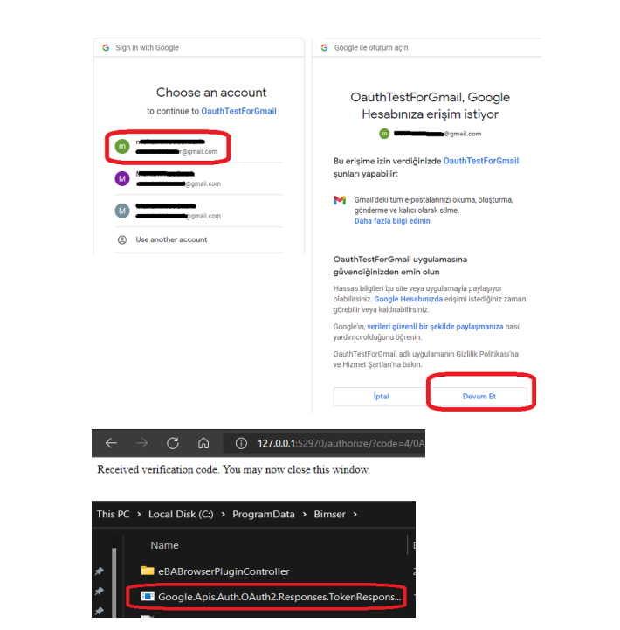This screenshot has height=630, width=620.
Task: Open the OauthTestForGmail link under Choose an account
Action: click(x=238, y=111)
